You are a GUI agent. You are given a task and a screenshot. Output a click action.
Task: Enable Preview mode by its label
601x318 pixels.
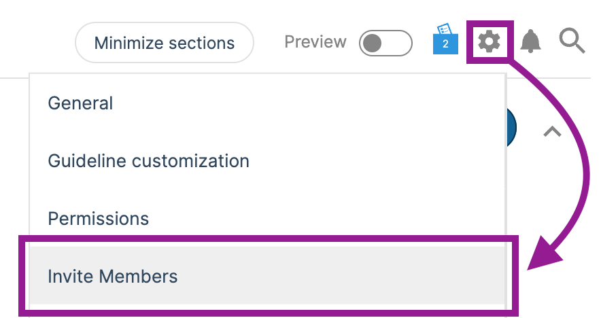coord(315,41)
